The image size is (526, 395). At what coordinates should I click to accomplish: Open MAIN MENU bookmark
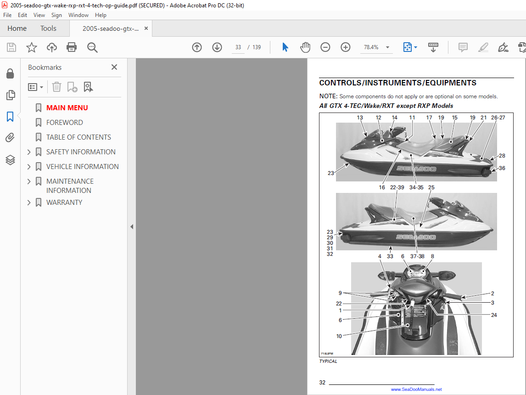(67, 108)
